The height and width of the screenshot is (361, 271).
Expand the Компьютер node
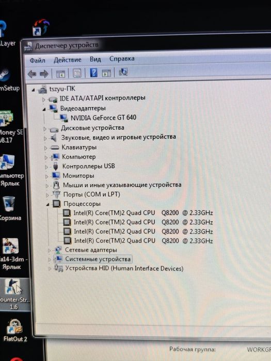(46, 158)
